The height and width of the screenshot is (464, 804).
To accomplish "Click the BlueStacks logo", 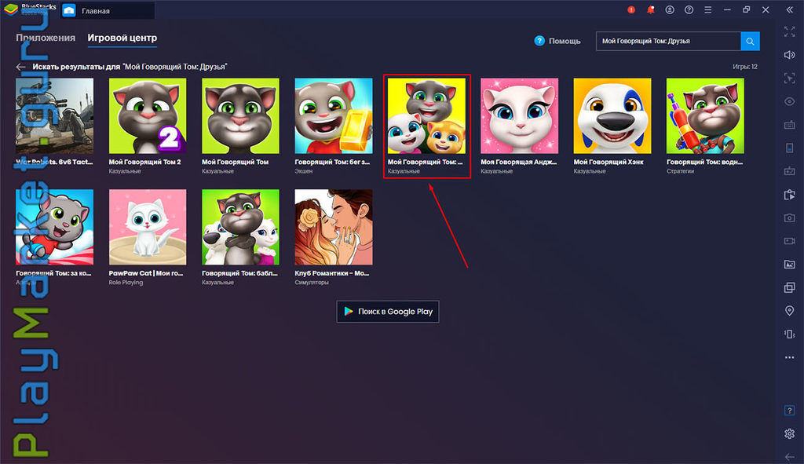I will coord(11,9).
